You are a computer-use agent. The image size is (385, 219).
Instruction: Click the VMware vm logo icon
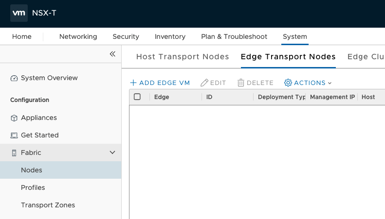pos(18,14)
